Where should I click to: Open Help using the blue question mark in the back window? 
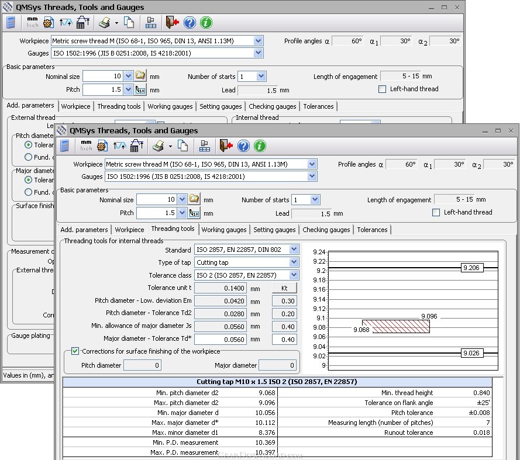(190, 23)
